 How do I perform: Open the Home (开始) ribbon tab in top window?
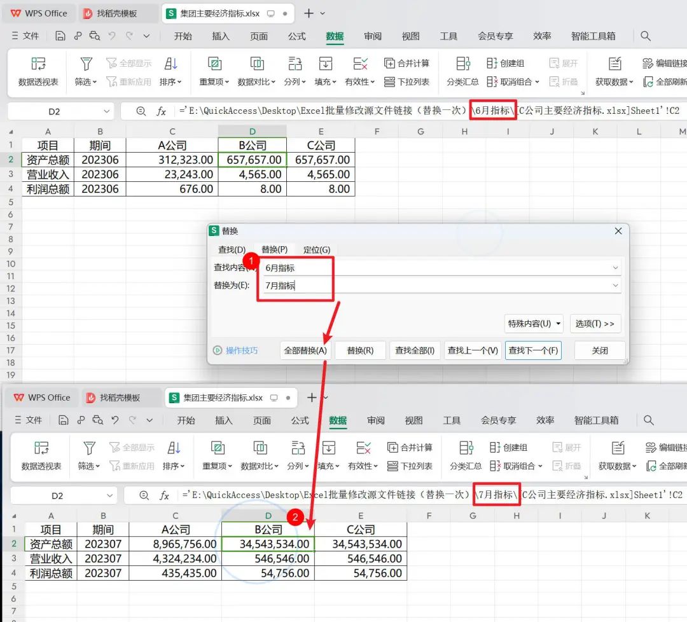183,36
